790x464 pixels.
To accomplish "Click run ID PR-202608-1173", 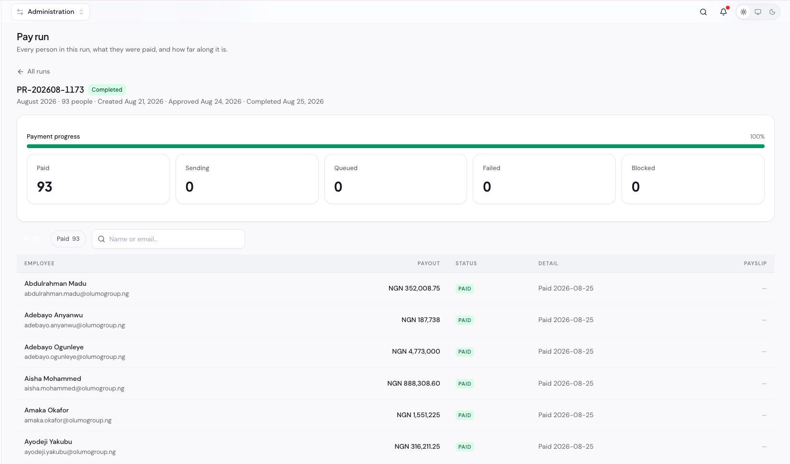I will 50,89.
